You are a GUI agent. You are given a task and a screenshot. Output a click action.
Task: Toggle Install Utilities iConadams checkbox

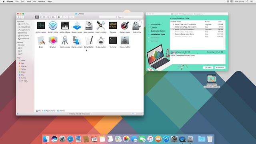pos(173,29)
